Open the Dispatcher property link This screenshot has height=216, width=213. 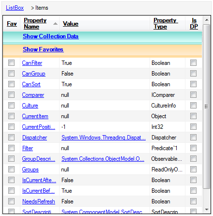[34, 138]
